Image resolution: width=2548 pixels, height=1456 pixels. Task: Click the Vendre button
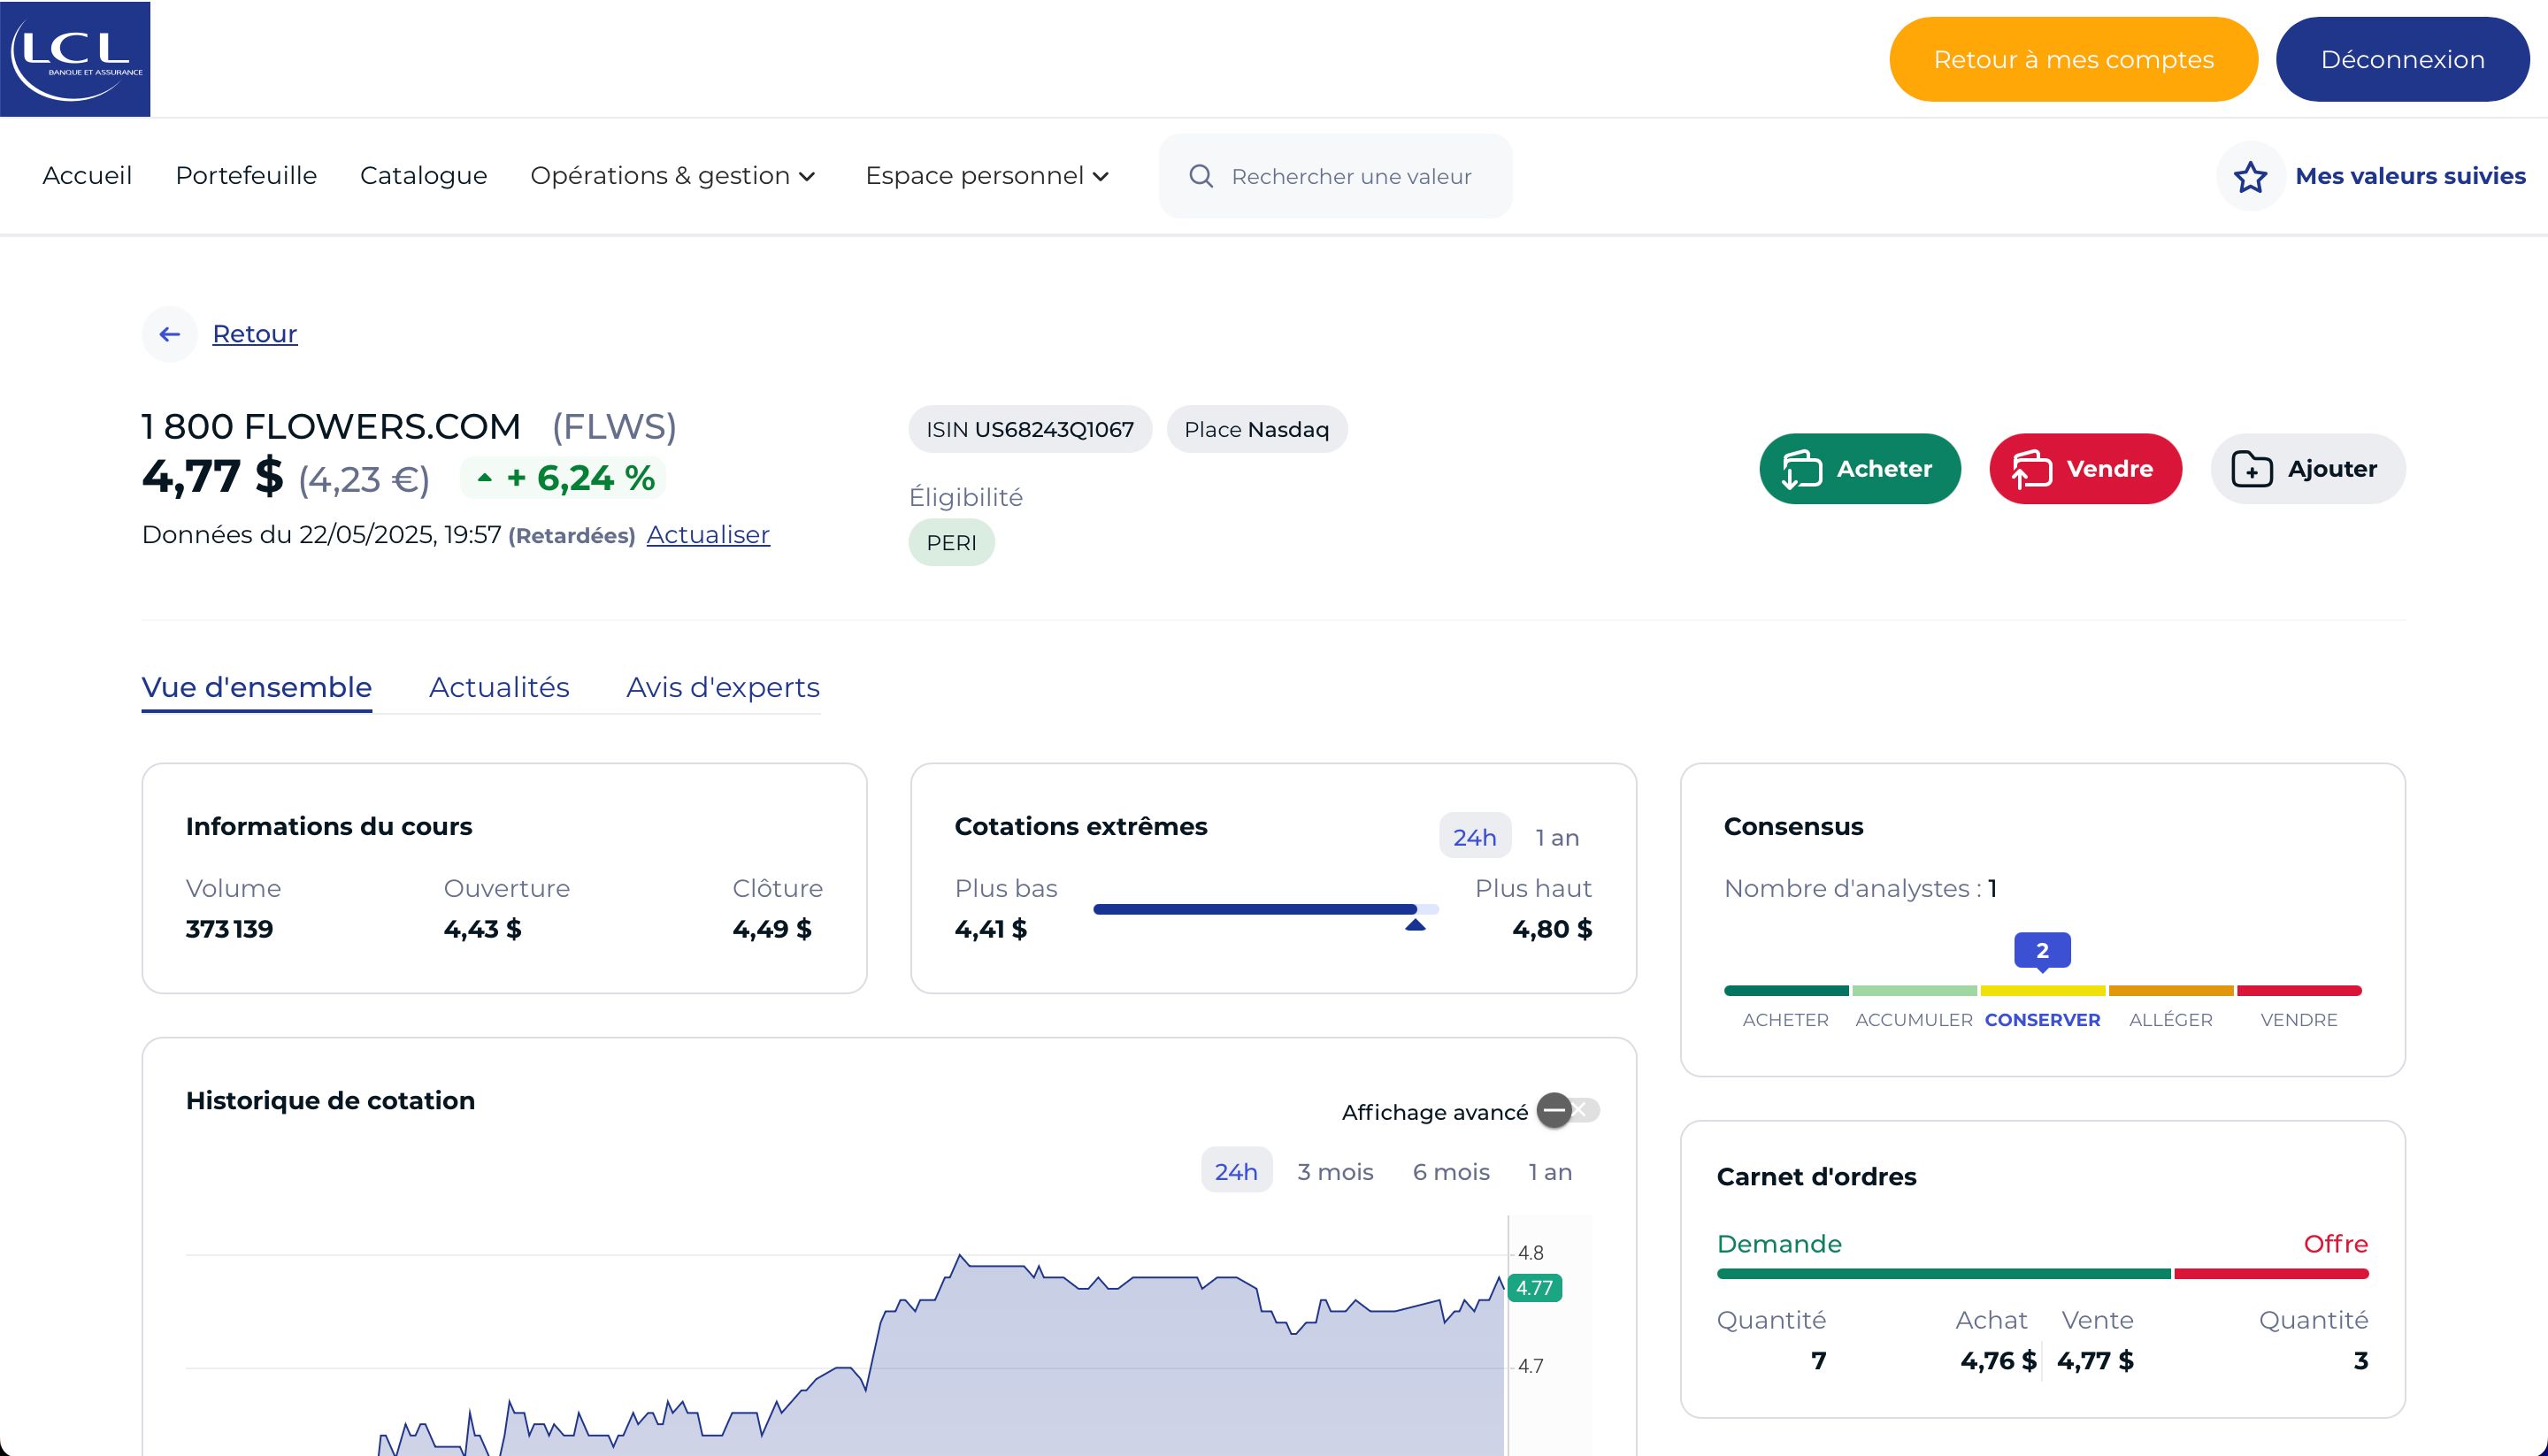pos(2085,469)
